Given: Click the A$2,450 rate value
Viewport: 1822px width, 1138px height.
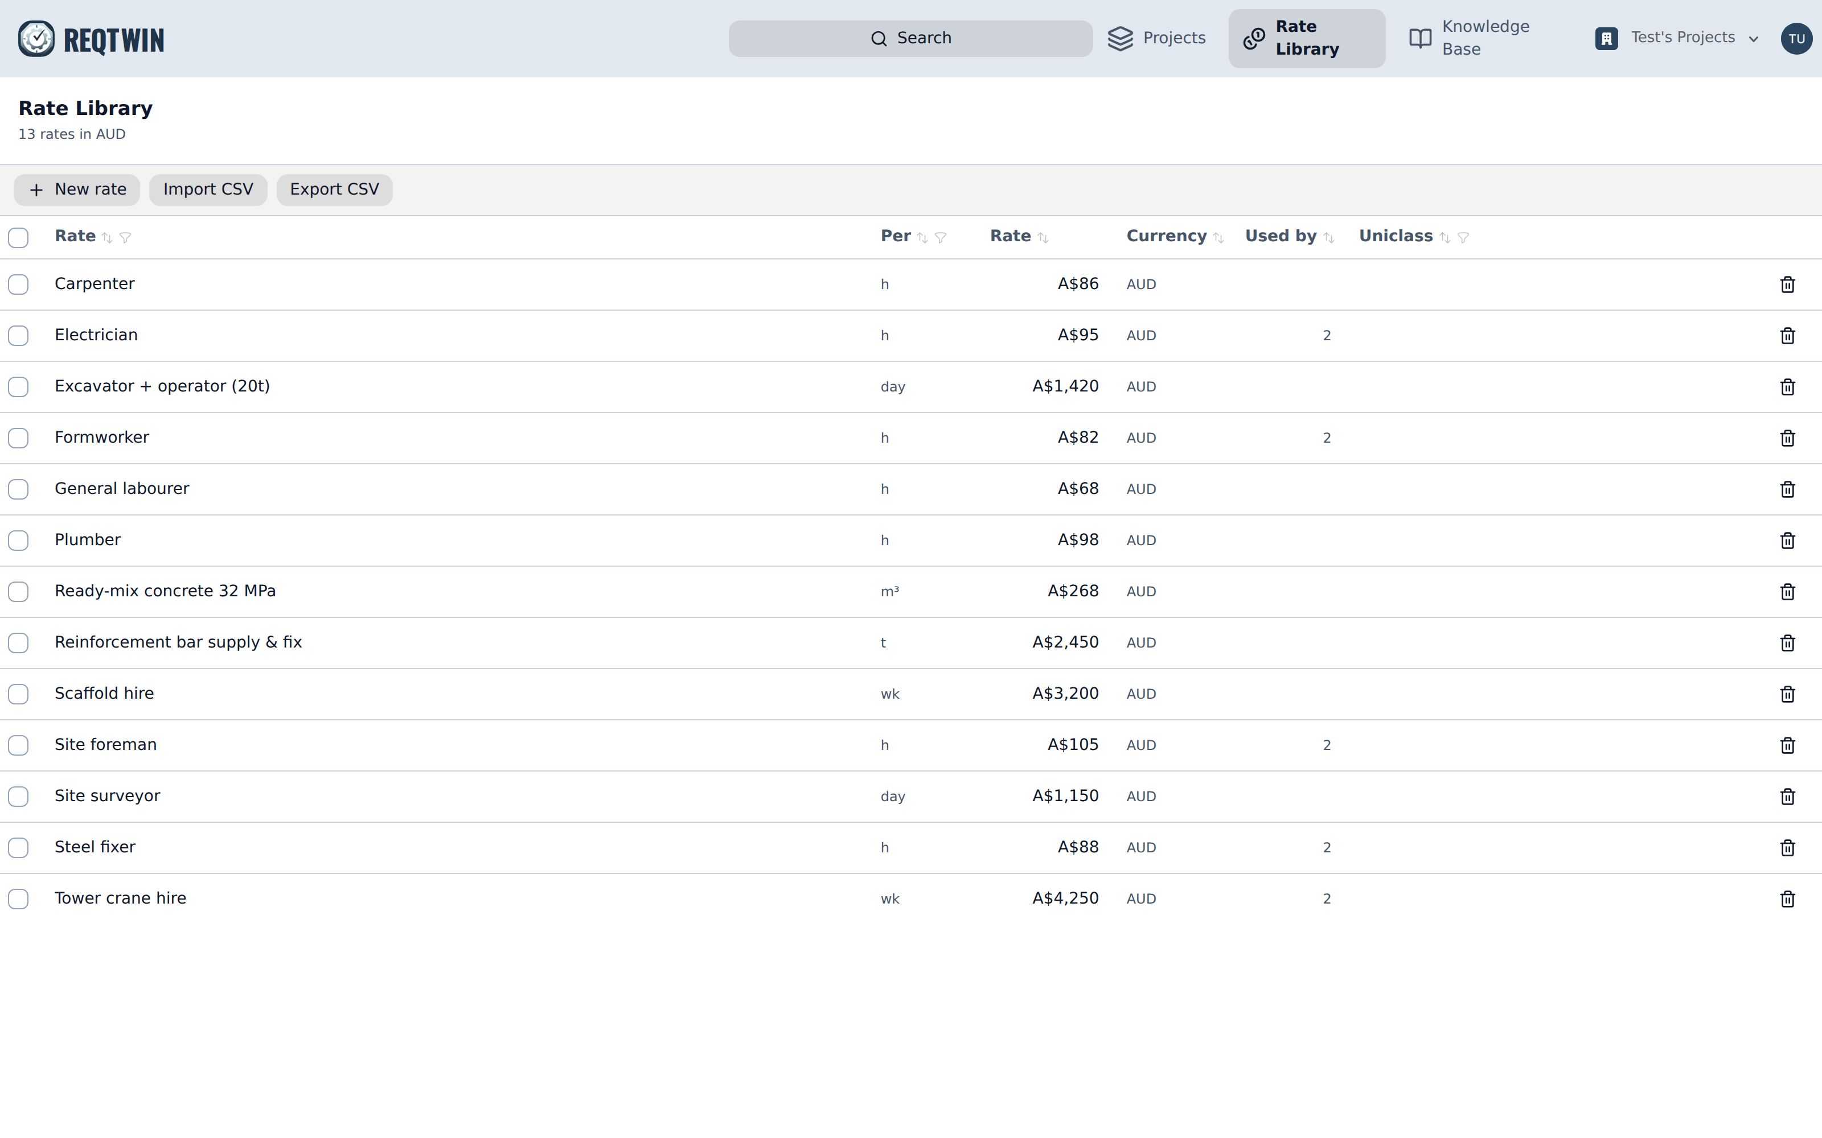Looking at the screenshot, I should pos(1065,642).
